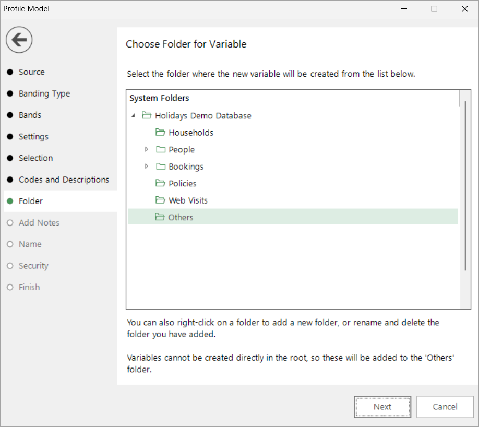Go to the Settings step
The width and height of the screenshot is (479, 427).
tap(33, 137)
